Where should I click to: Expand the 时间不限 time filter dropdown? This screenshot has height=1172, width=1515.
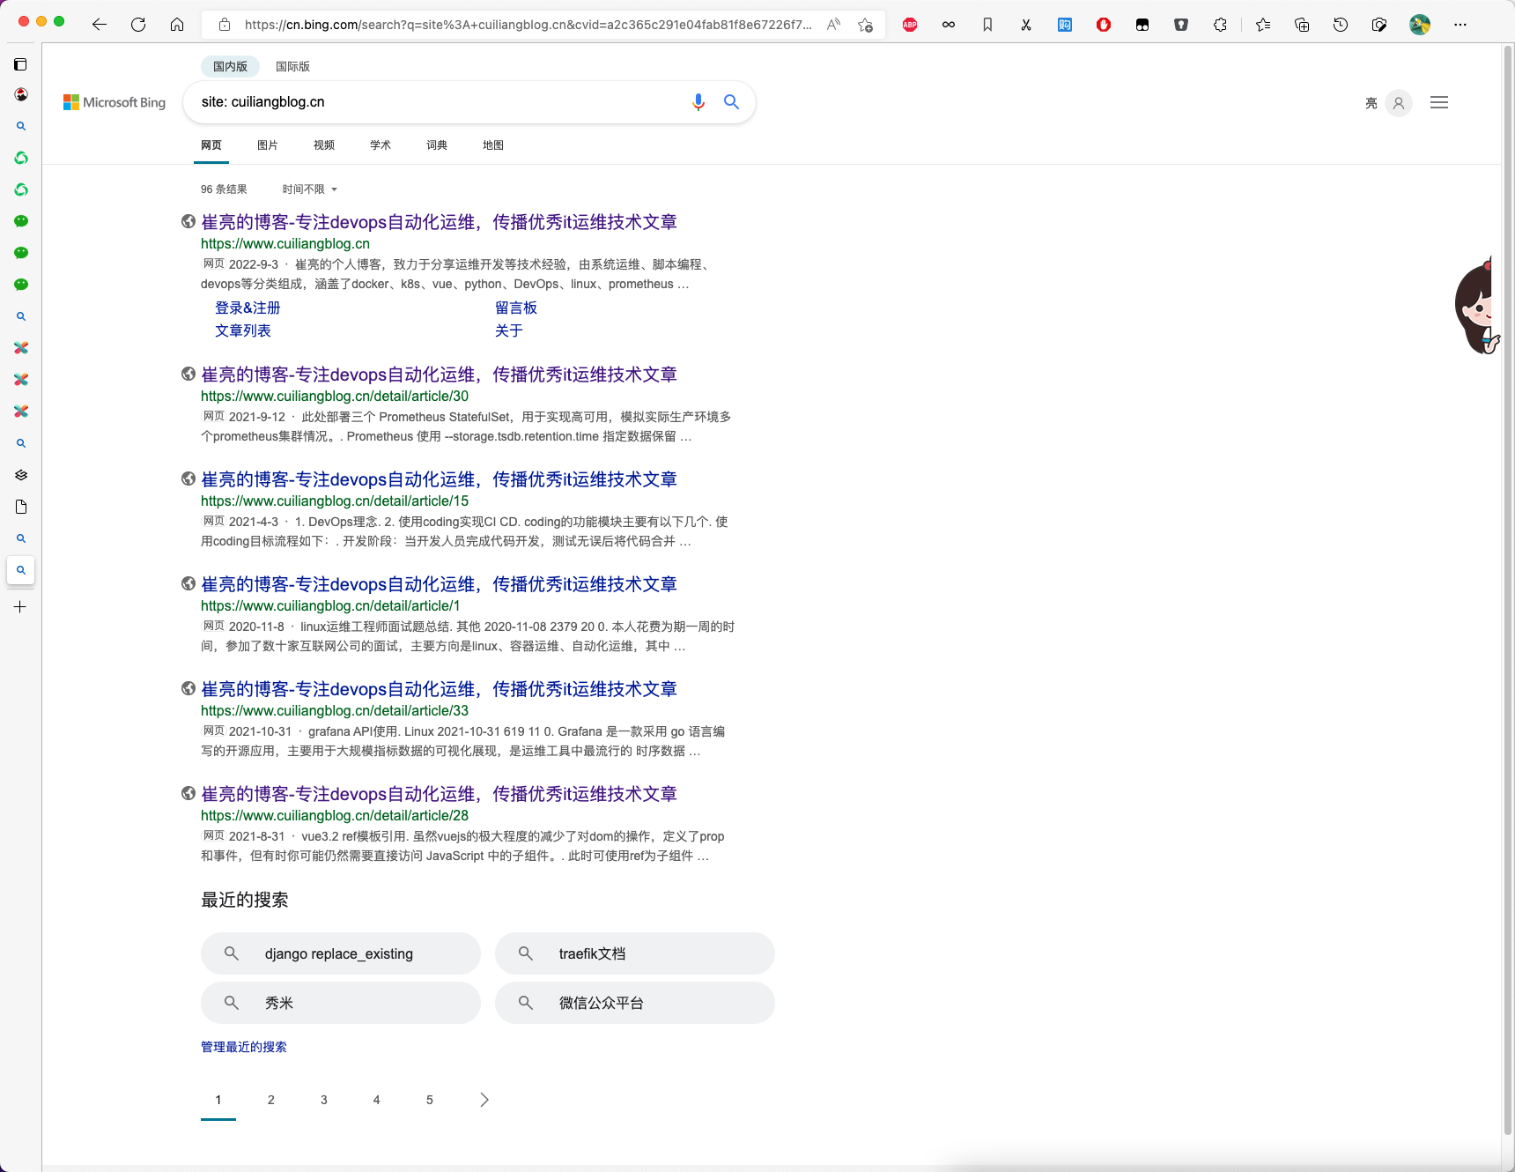tap(310, 189)
